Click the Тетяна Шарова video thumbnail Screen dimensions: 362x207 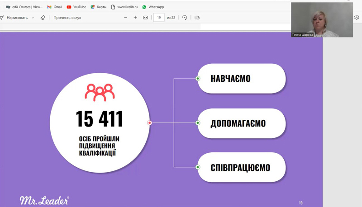coord(322,20)
